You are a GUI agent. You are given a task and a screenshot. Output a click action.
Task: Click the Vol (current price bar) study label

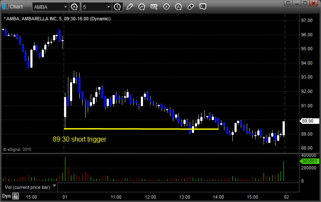pyautogui.click(x=27, y=187)
